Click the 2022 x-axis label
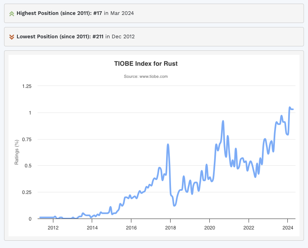 pos(249,228)
